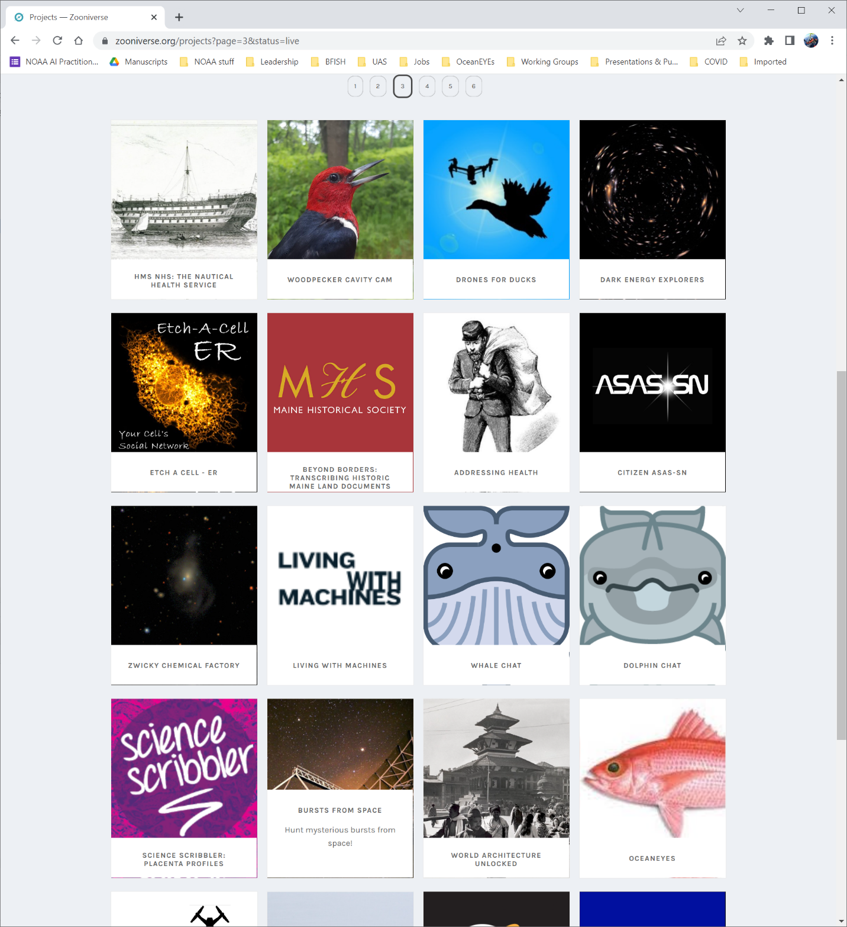Reload the Zooniverse projects page
This screenshot has width=847, height=927.
57,41
